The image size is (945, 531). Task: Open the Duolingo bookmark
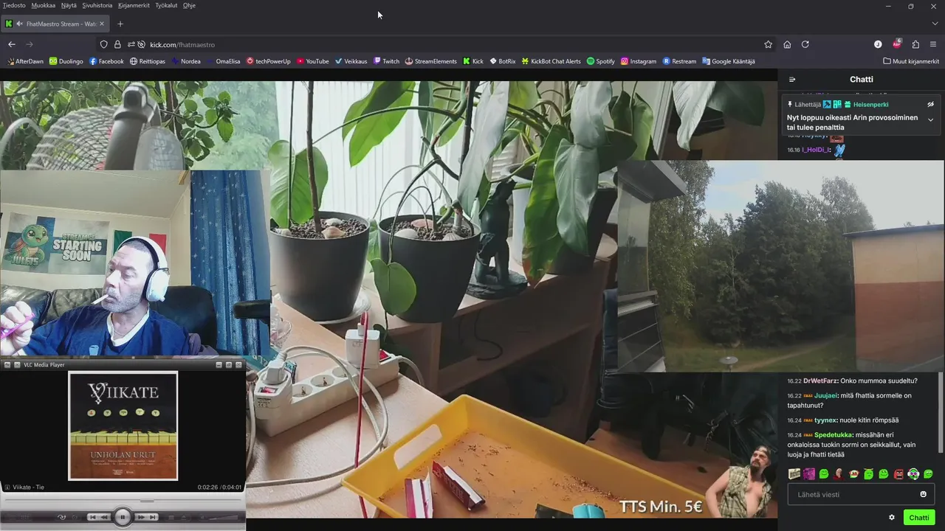click(x=66, y=61)
